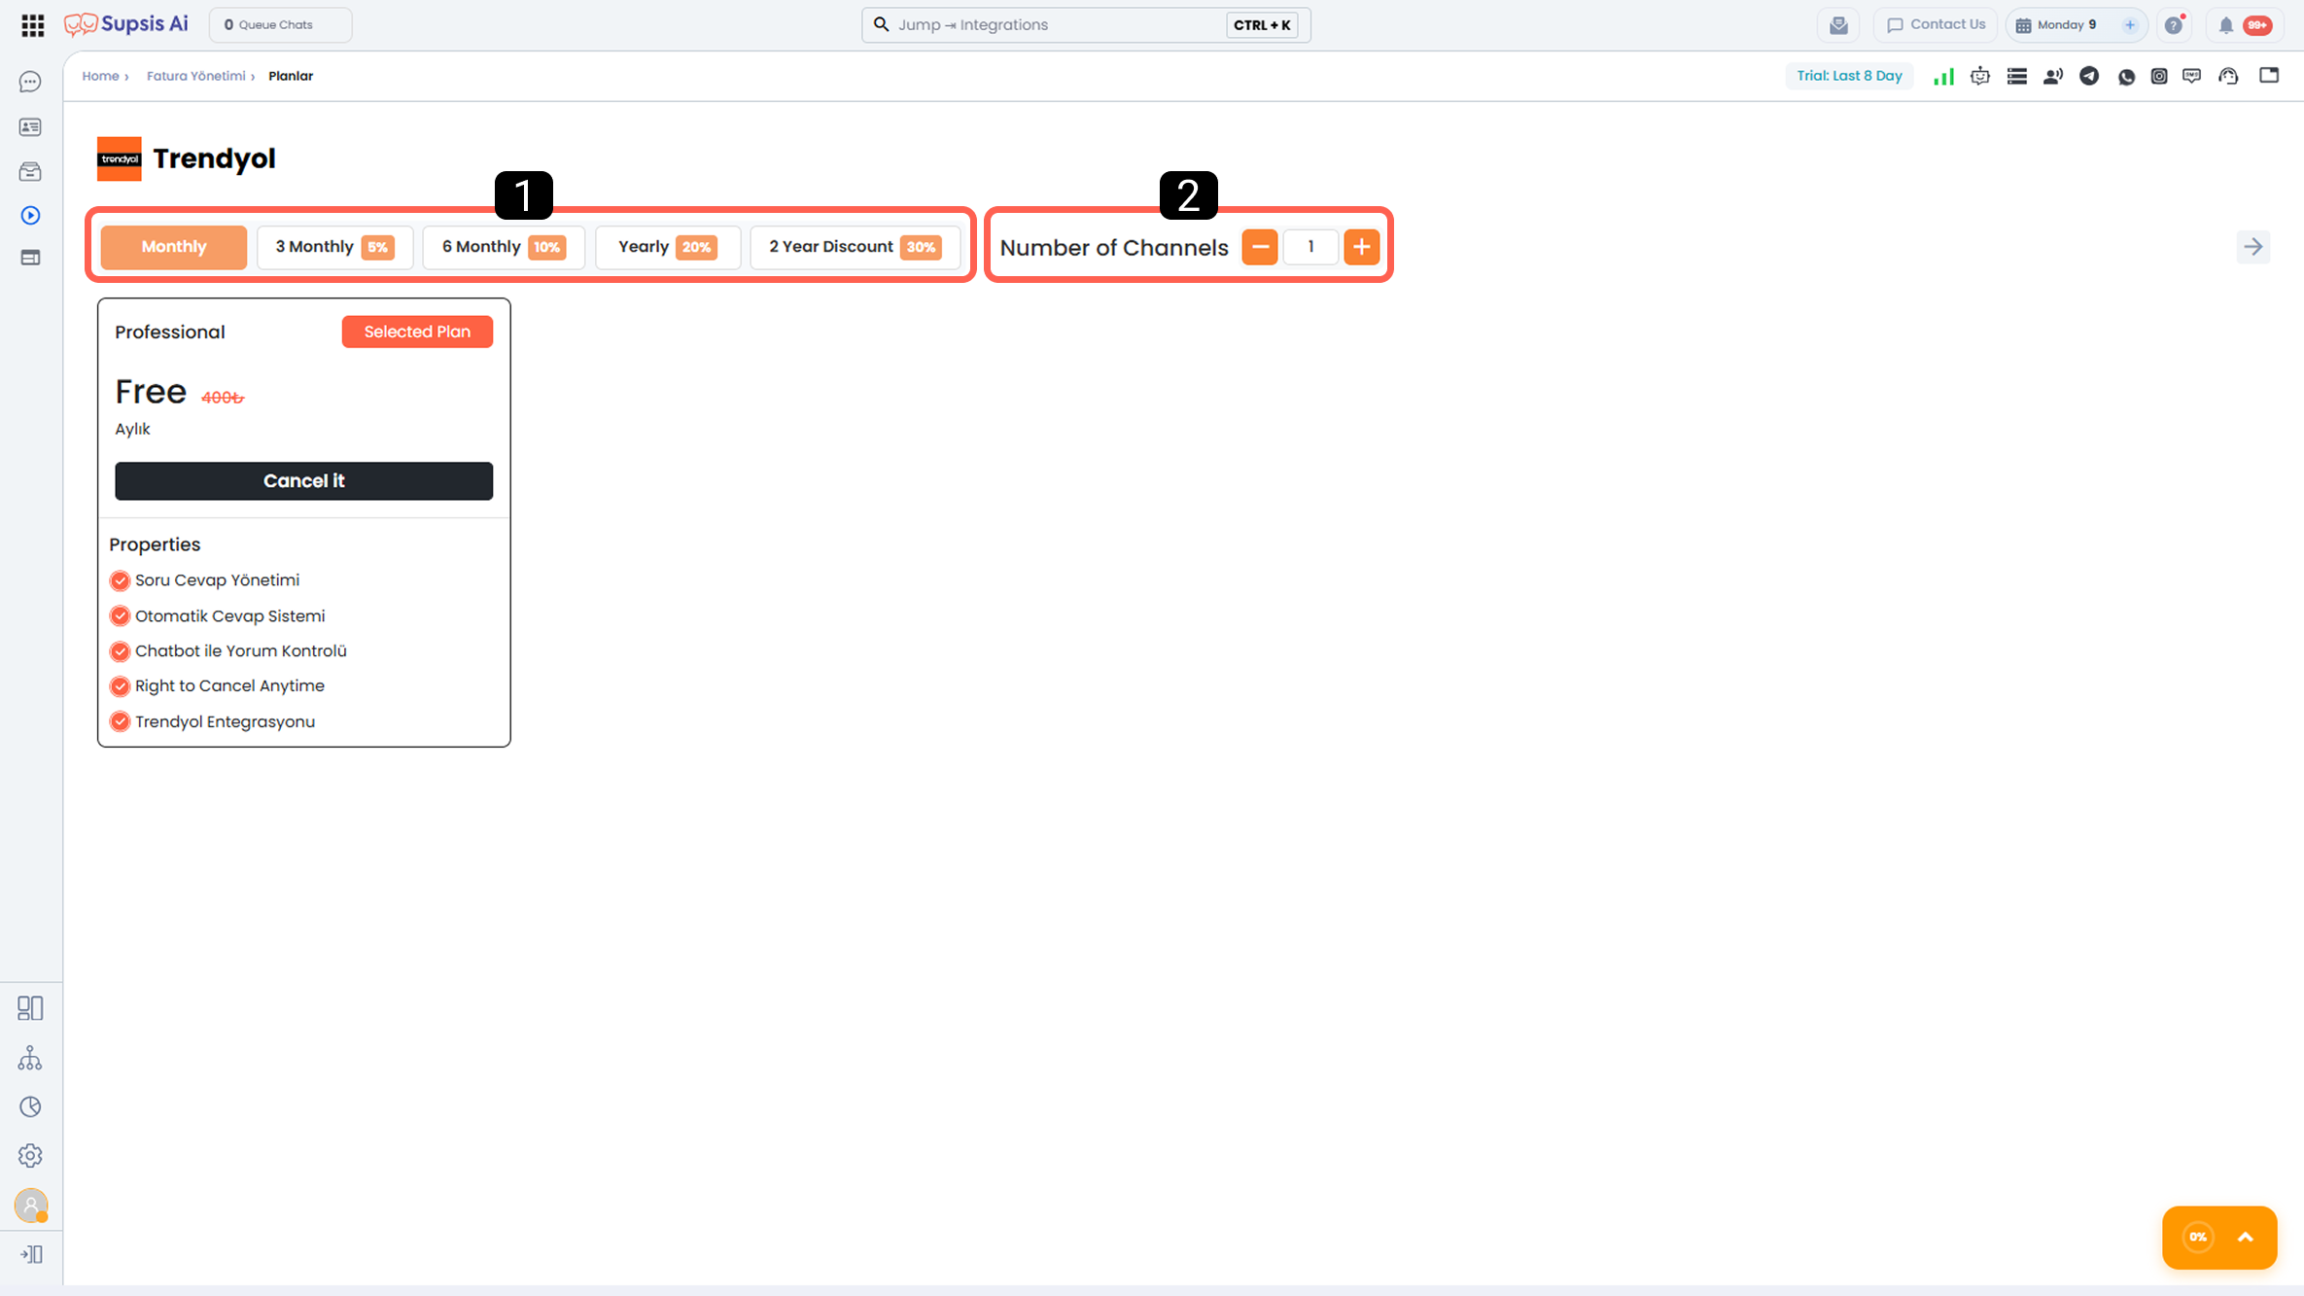Click the Supsis Ai logo

coord(126,24)
